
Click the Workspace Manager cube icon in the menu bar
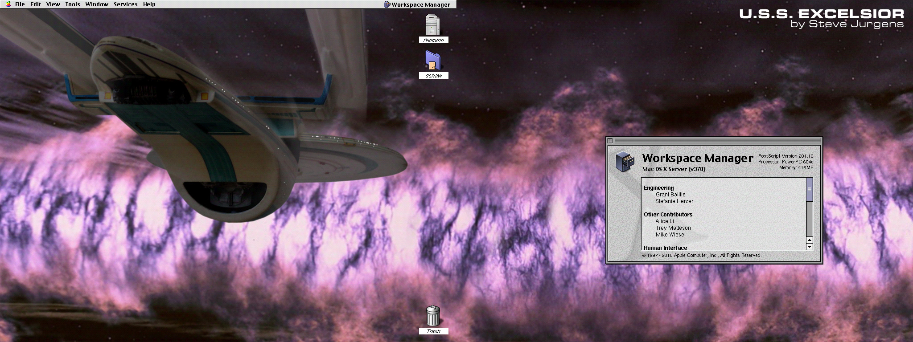pos(387,4)
